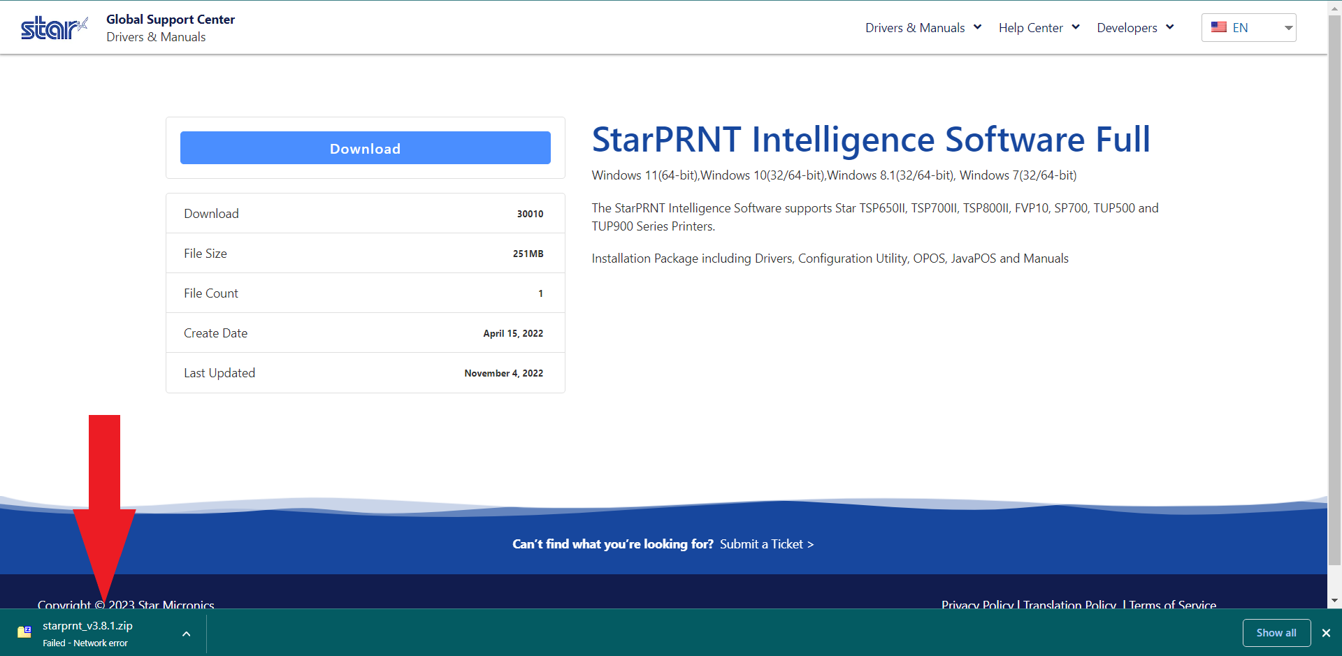Open the Developers dropdown menu
Screen dimensions: 1342x656
(x=1135, y=28)
